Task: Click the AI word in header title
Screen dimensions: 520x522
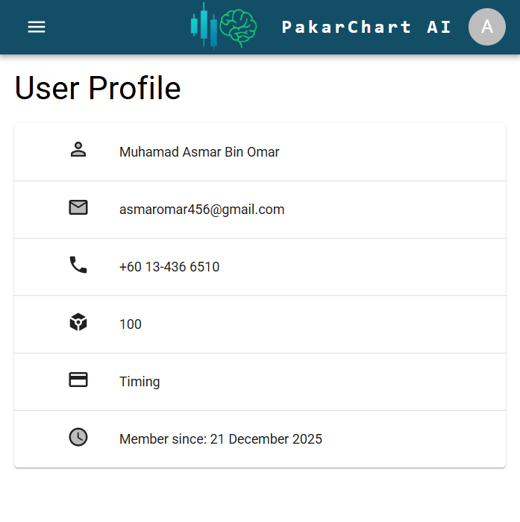Action: pos(439,27)
